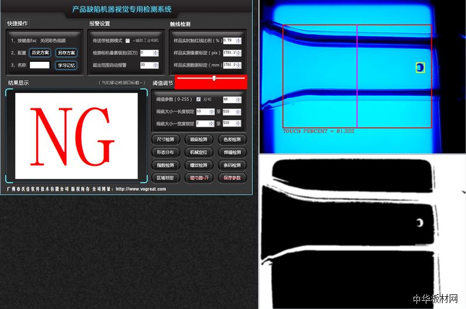Enable the 传送带检测模式 conveyor mode checkbox
The width and height of the screenshot is (466, 309).
tap(128, 40)
